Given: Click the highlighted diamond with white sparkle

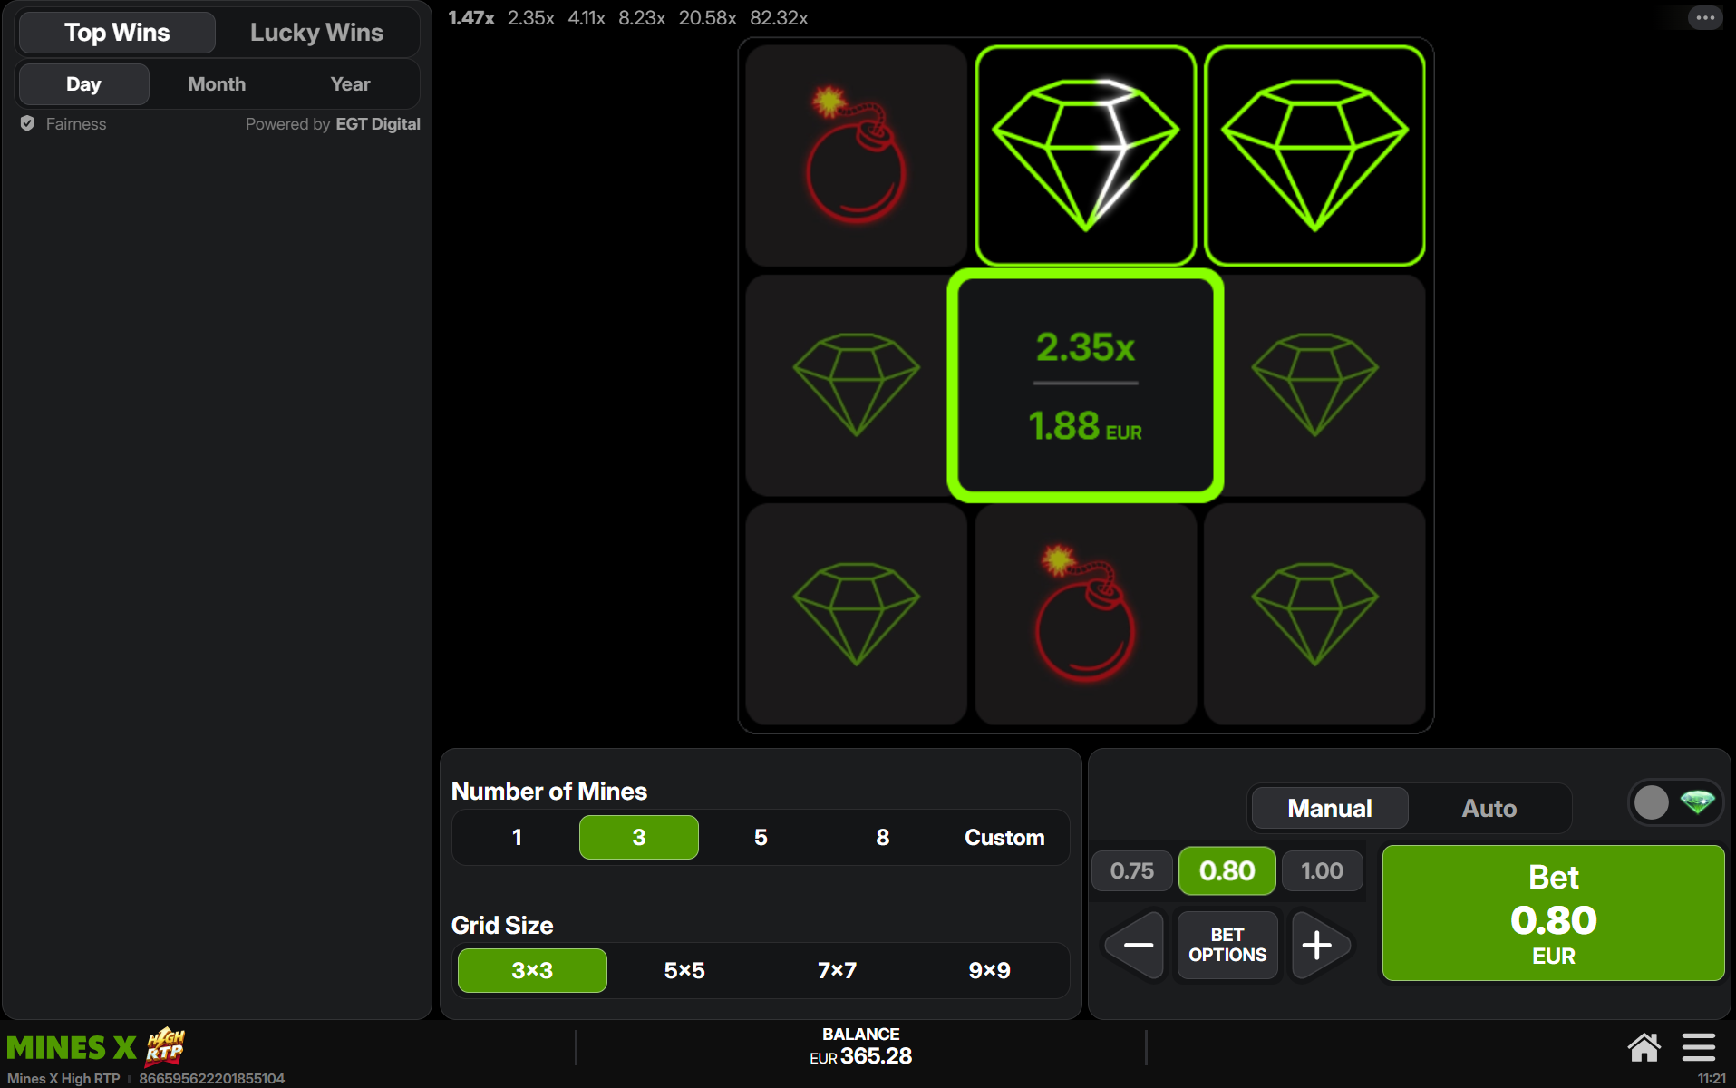Looking at the screenshot, I should click(x=1085, y=155).
